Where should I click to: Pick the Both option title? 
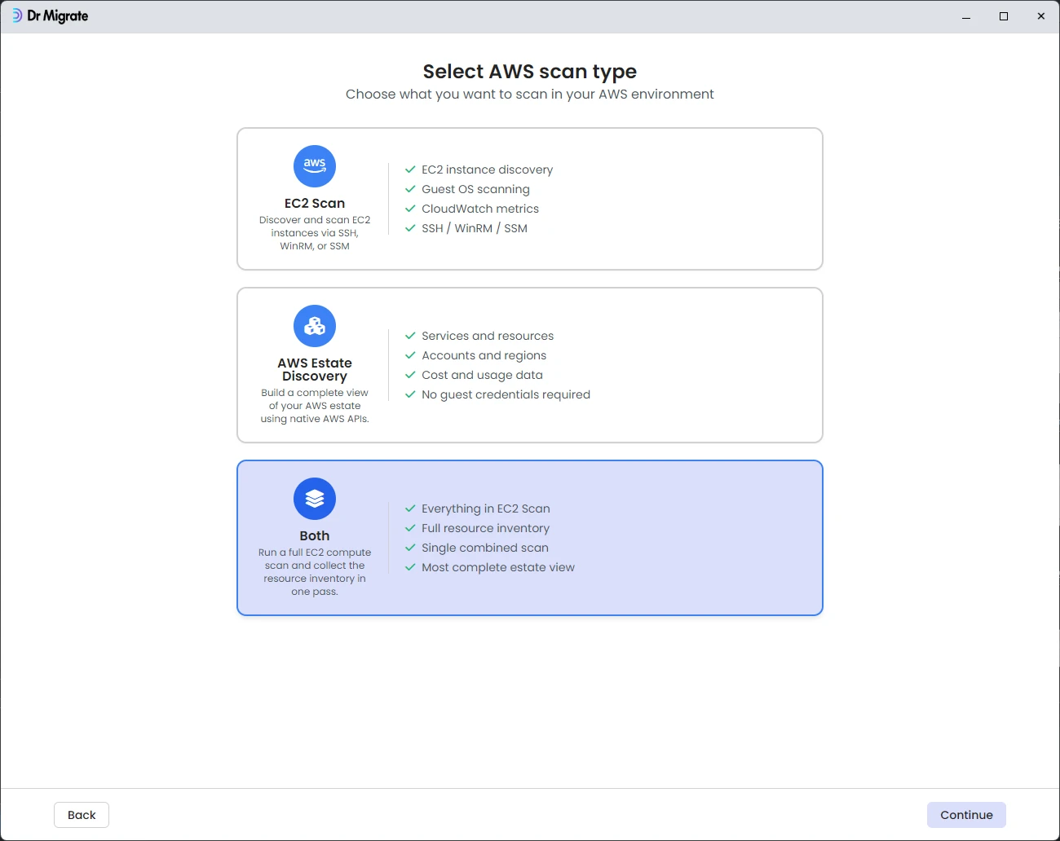315,536
